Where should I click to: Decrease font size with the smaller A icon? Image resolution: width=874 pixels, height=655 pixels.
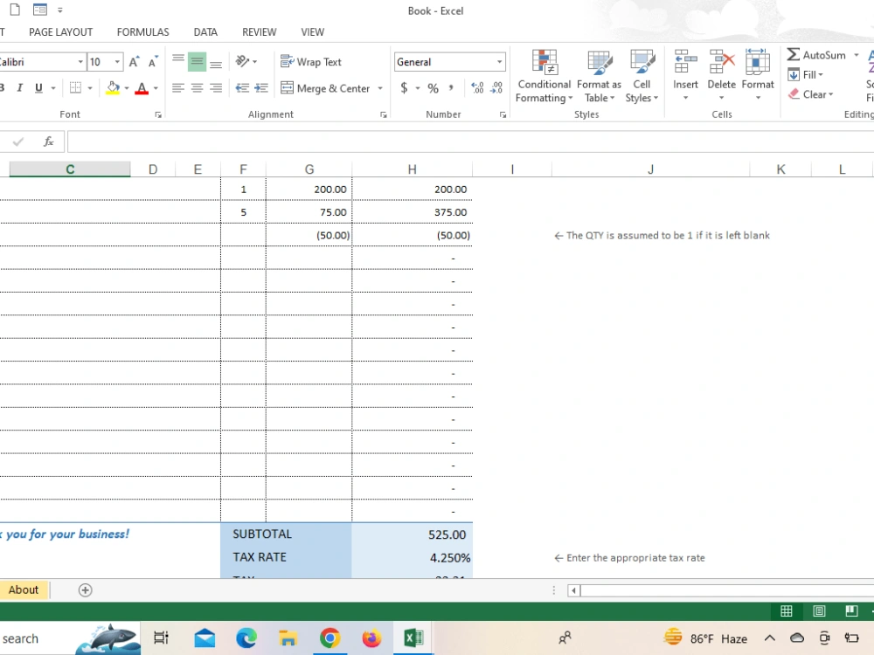[153, 62]
